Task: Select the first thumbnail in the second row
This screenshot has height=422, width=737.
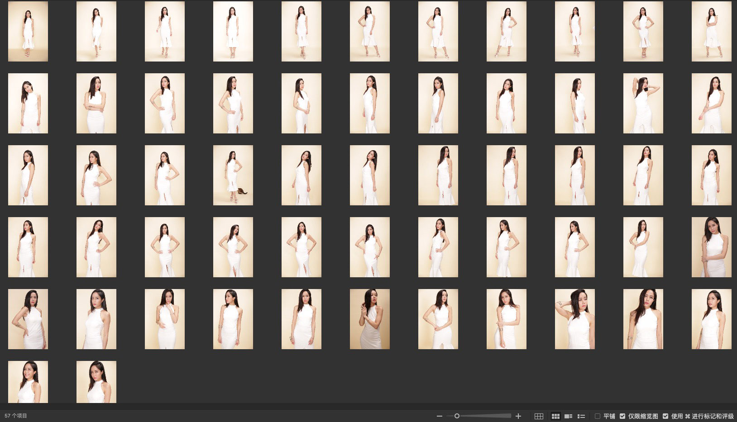Action: coord(28,103)
